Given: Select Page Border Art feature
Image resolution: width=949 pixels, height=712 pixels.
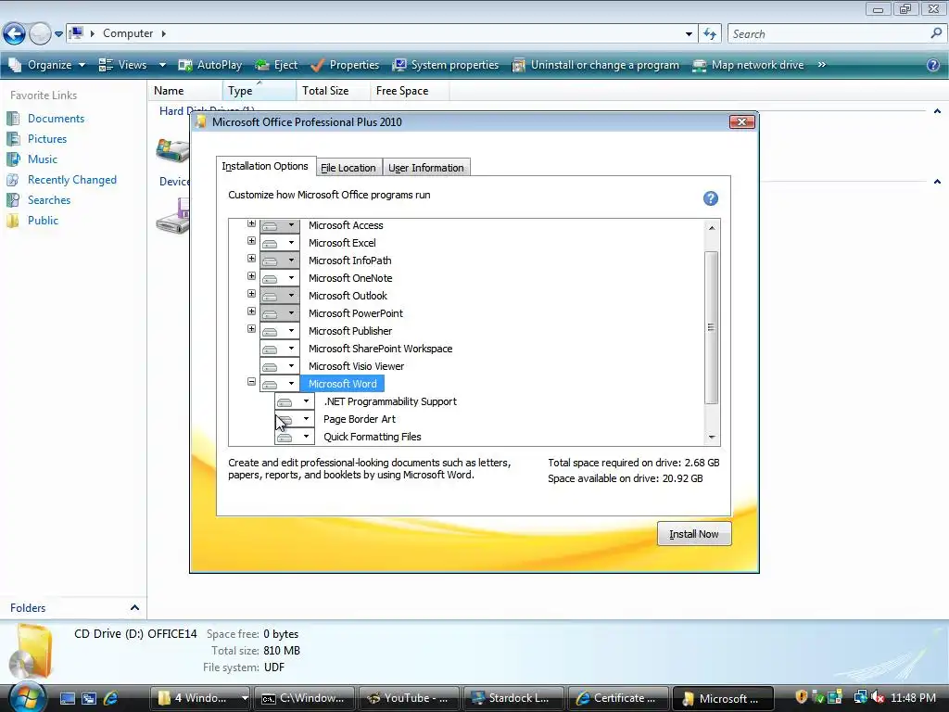Looking at the screenshot, I should click(360, 419).
